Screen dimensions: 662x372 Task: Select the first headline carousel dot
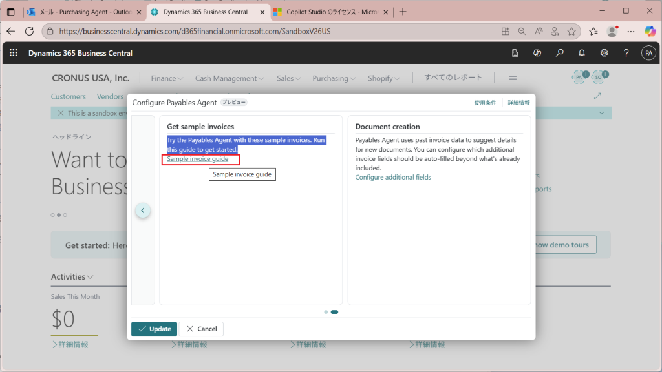(53, 215)
